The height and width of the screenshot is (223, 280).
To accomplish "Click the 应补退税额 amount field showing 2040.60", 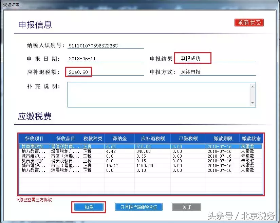I will [x=78, y=72].
